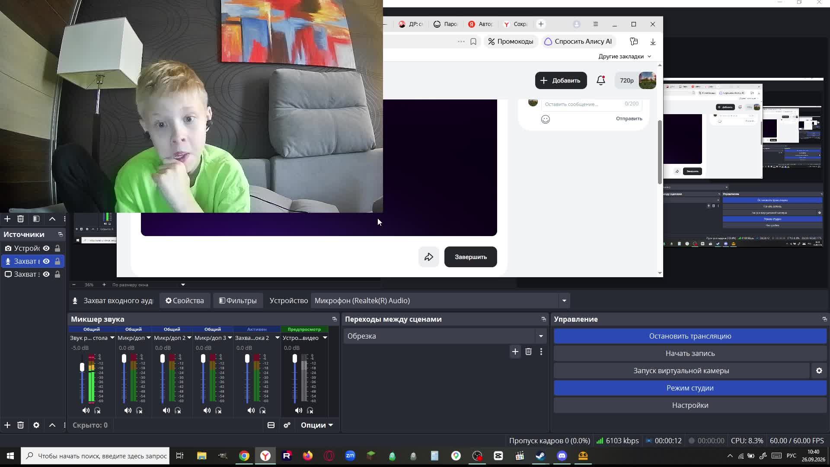830x467 pixels.
Task: Remove transition with trash icon
Action: [x=528, y=352]
